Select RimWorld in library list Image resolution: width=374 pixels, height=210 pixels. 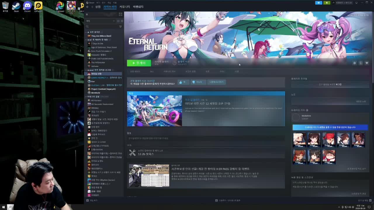click(x=95, y=93)
